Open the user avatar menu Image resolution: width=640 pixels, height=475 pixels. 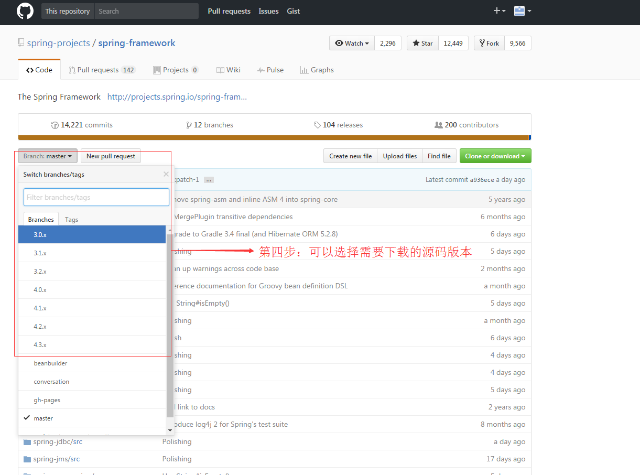coord(523,11)
